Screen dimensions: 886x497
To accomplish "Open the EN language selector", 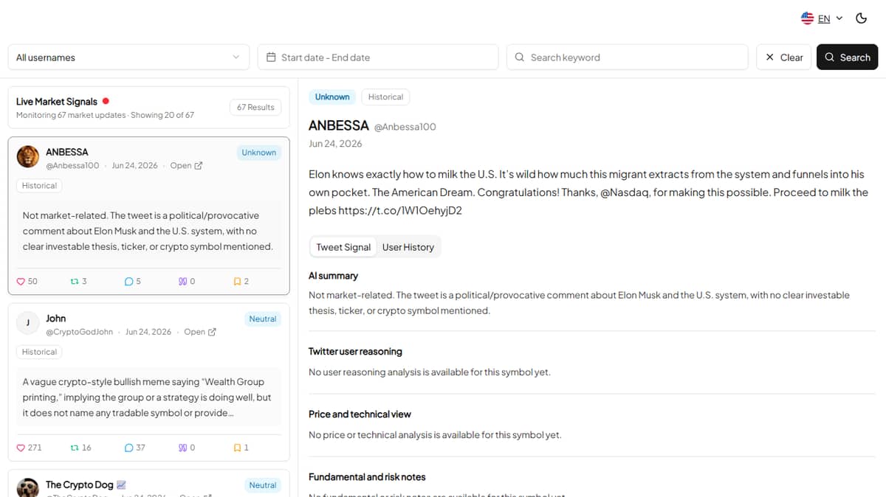I will [x=822, y=18].
